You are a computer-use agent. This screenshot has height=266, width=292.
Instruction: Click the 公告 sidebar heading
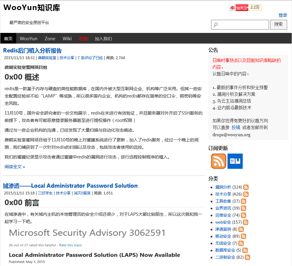coord(213,50)
